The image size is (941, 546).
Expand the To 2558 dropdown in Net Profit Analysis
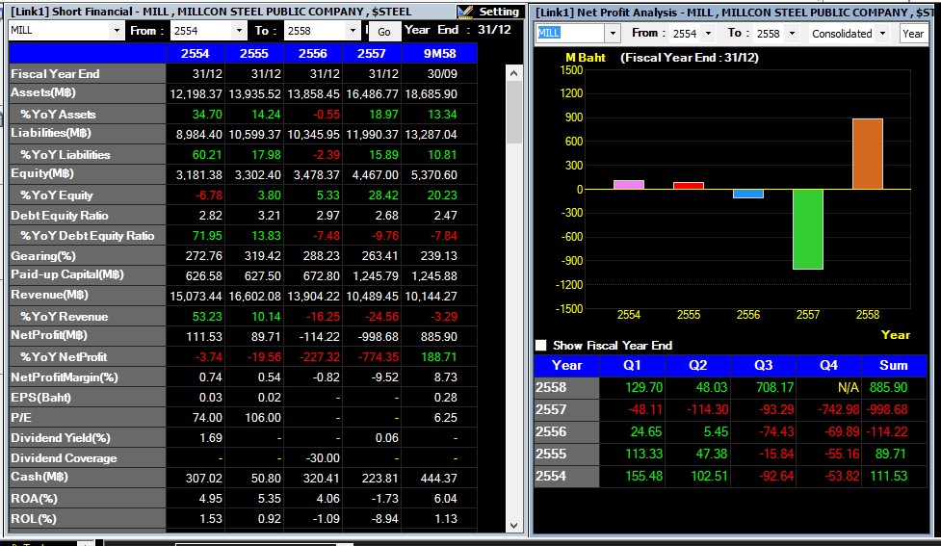(x=792, y=34)
